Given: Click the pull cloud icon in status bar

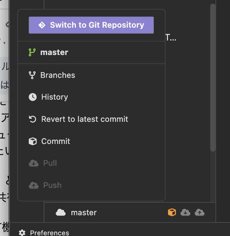Looking at the screenshot, I should click(x=185, y=212).
